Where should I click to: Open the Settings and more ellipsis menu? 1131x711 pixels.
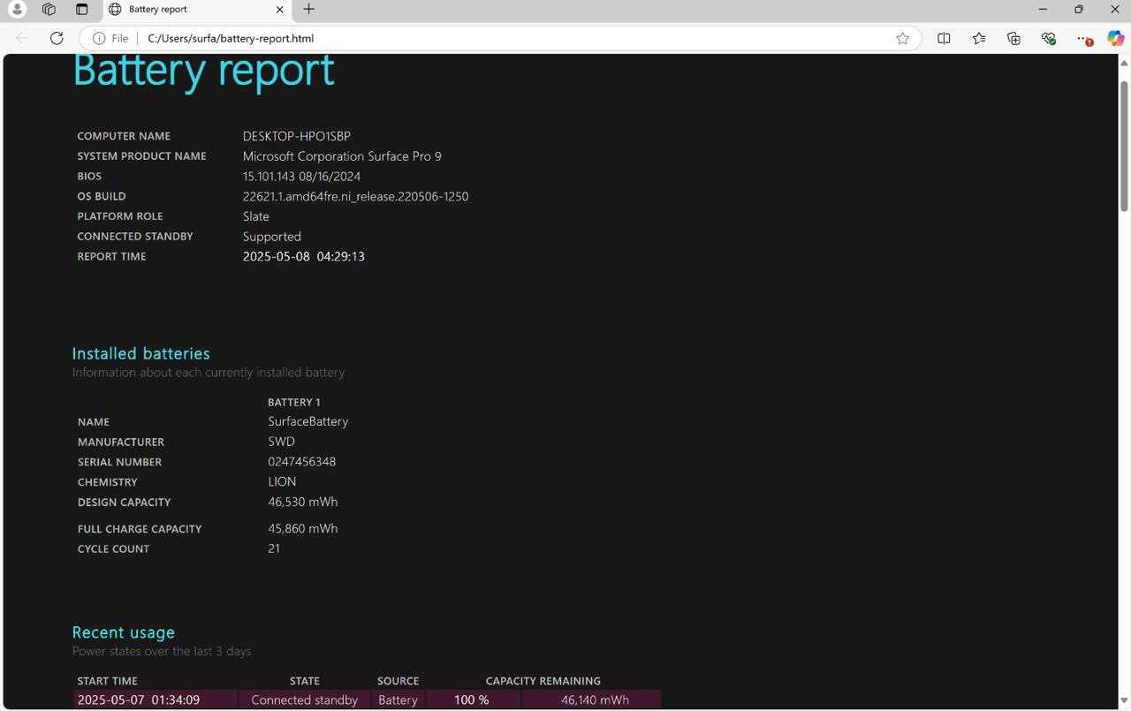(x=1083, y=38)
